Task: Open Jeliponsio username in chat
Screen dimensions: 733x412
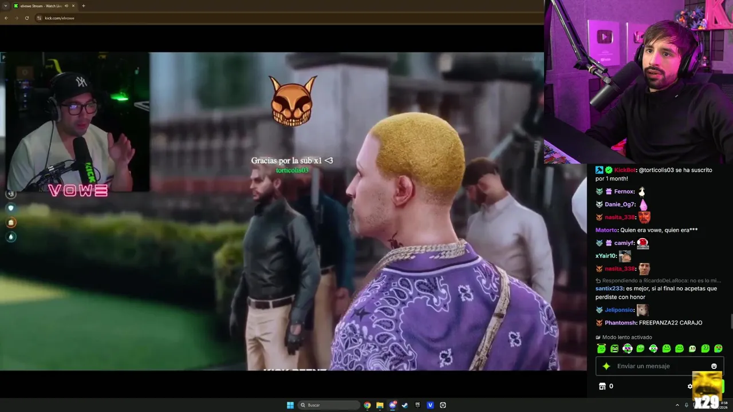Action: (619, 310)
